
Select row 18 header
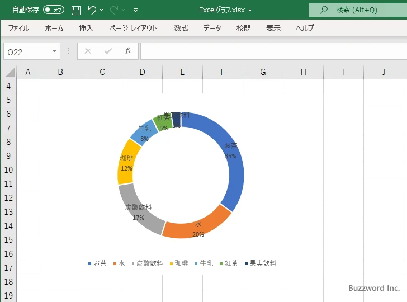[x=8, y=282]
